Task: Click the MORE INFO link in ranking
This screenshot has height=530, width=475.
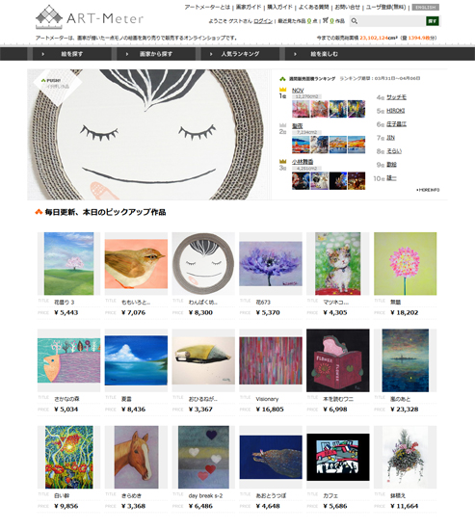Action: point(428,190)
